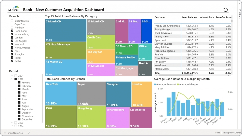Click the collapse arrows icon in footer
The image size is (242, 136).
click(29, 133)
